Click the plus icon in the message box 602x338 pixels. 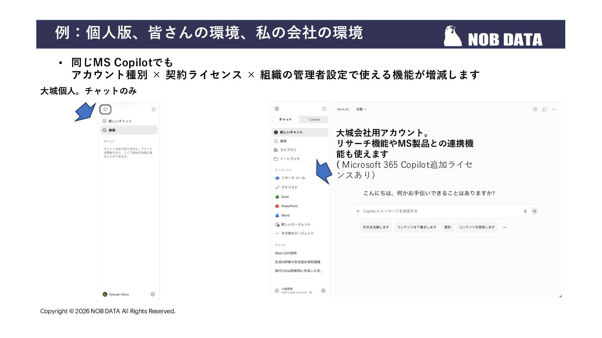click(x=358, y=211)
